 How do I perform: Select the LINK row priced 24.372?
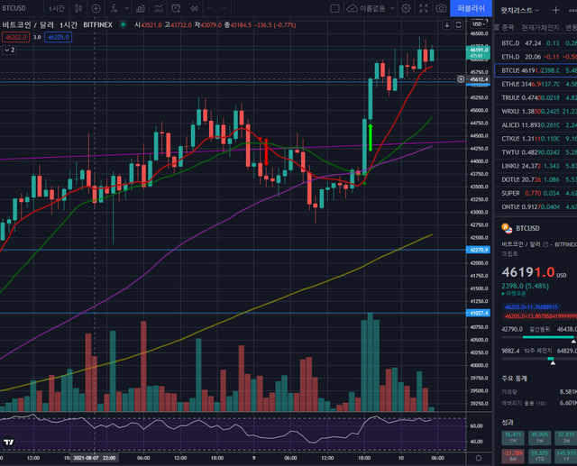click(x=536, y=166)
